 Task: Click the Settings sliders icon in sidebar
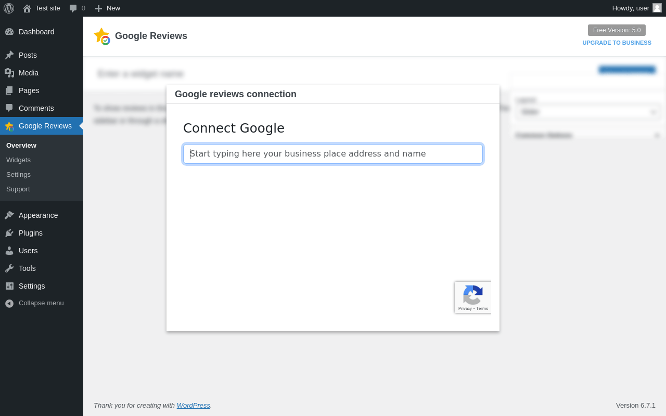(9, 286)
